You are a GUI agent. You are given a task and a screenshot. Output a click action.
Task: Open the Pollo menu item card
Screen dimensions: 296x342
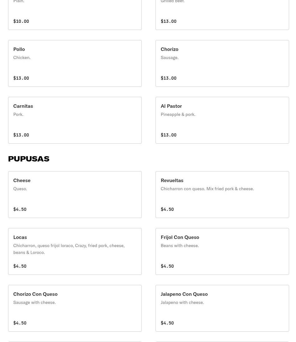(x=75, y=63)
